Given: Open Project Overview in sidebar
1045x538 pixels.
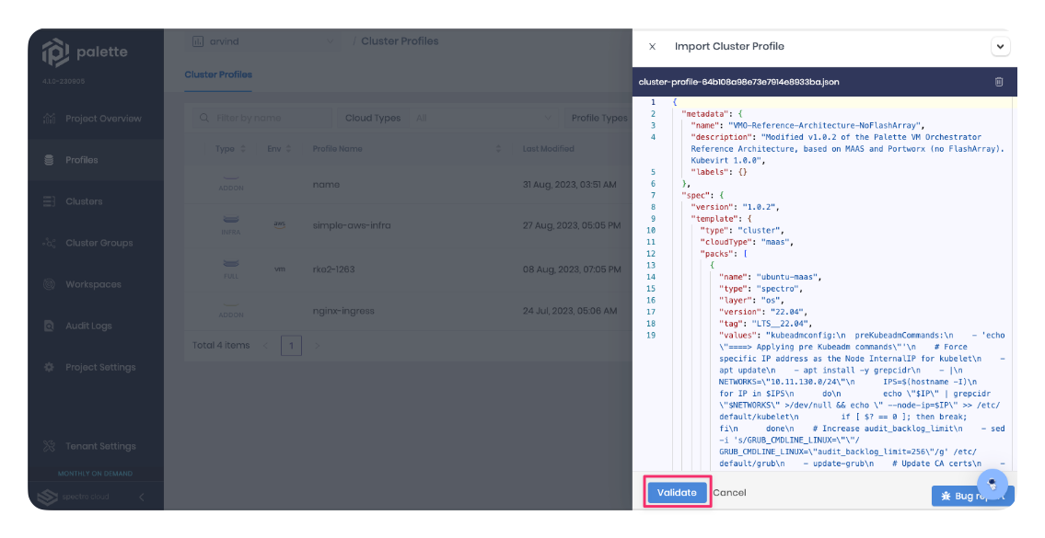Looking at the screenshot, I should point(103,119).
